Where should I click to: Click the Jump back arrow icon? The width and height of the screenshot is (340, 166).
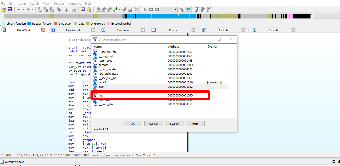19,9
